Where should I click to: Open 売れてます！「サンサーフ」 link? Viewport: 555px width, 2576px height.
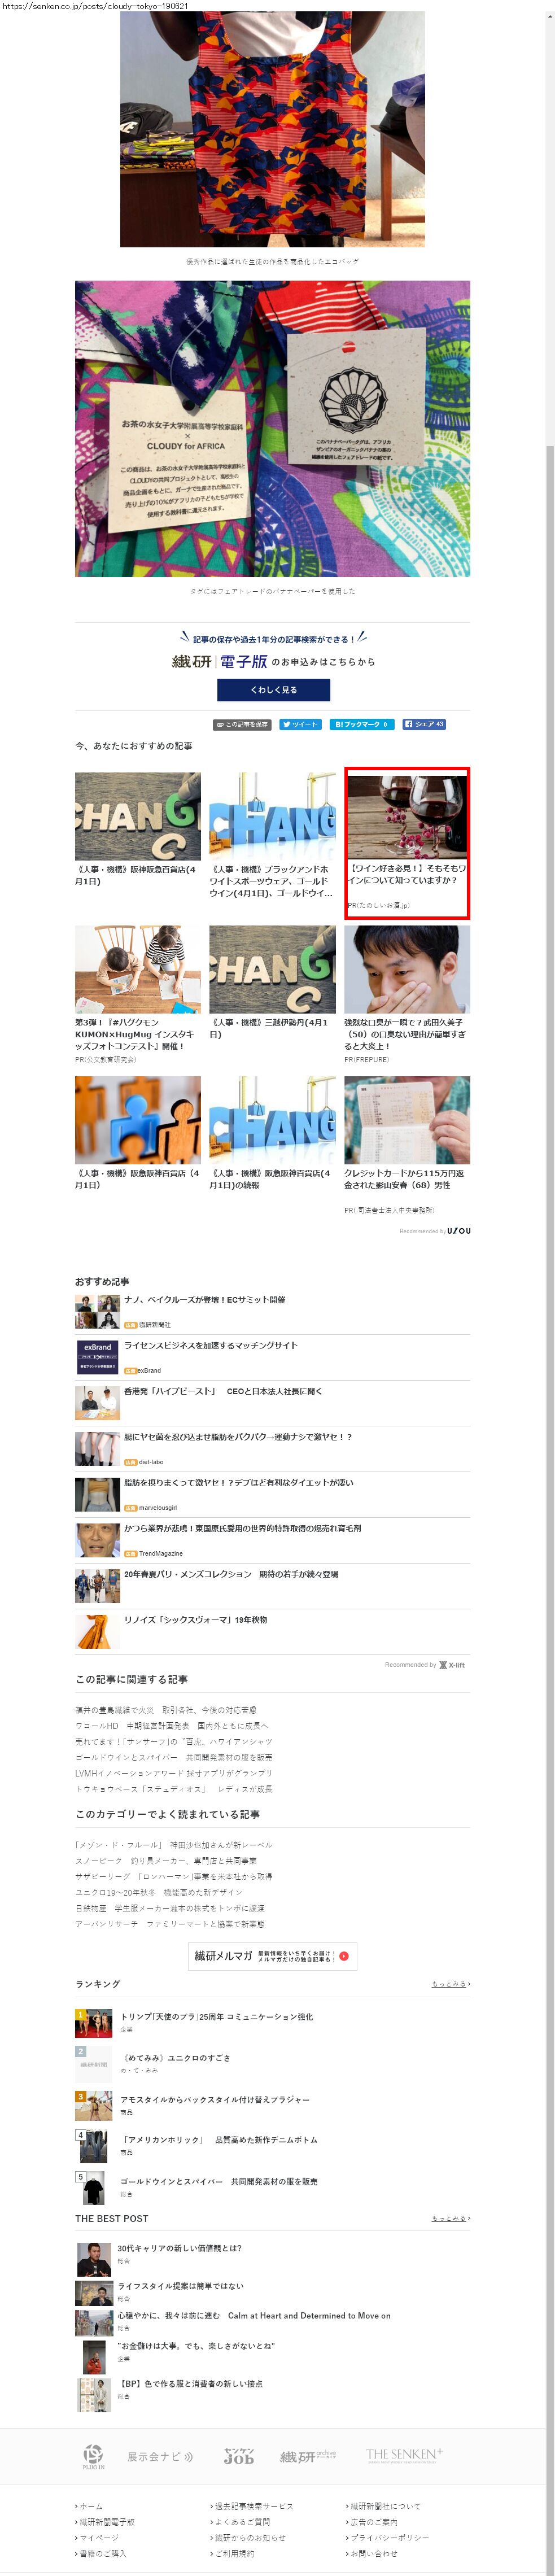[x=173, y=1742]
